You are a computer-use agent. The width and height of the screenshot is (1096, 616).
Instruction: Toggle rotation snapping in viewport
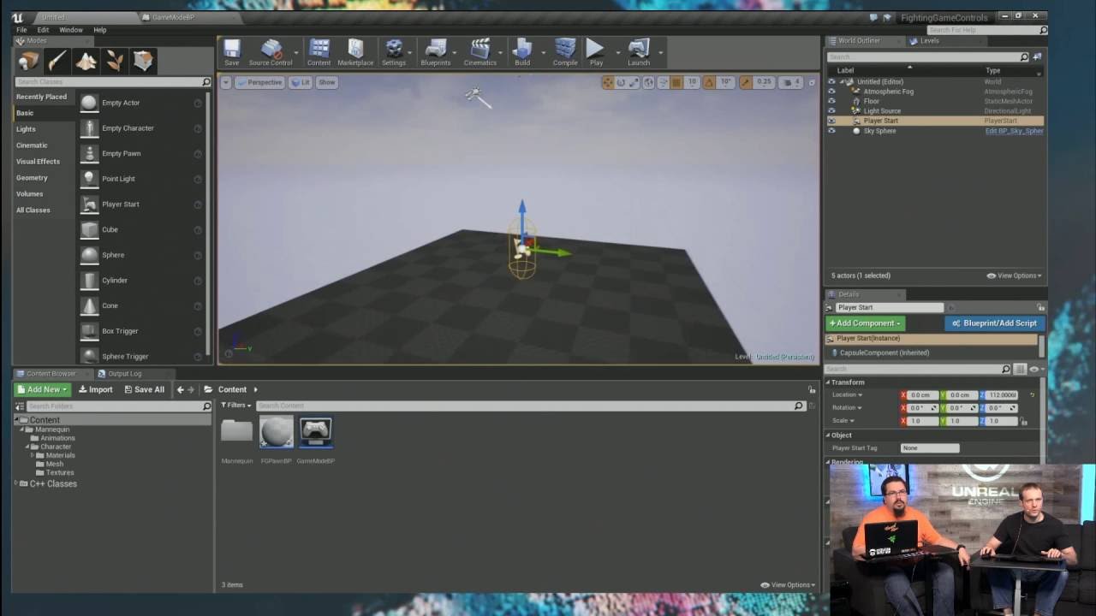click(x=709, y=82)
